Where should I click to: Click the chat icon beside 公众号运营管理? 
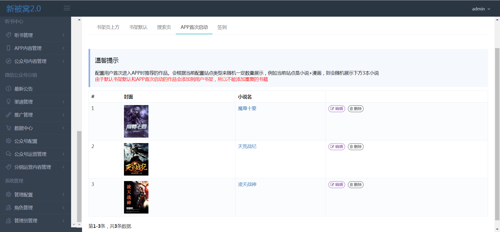(x=9, y=154)
